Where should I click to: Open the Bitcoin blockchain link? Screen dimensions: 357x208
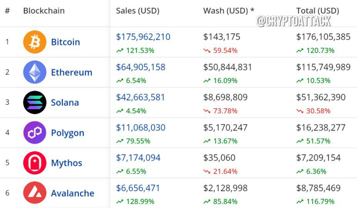65,42
